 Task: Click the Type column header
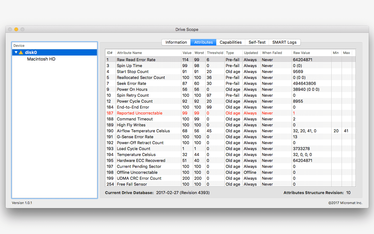click(x=233, y=53)
